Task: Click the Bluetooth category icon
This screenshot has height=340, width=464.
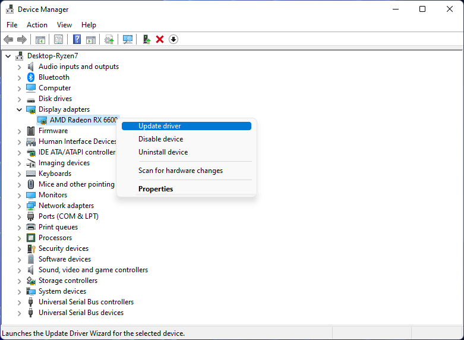Action: click(x=31, y=77)
